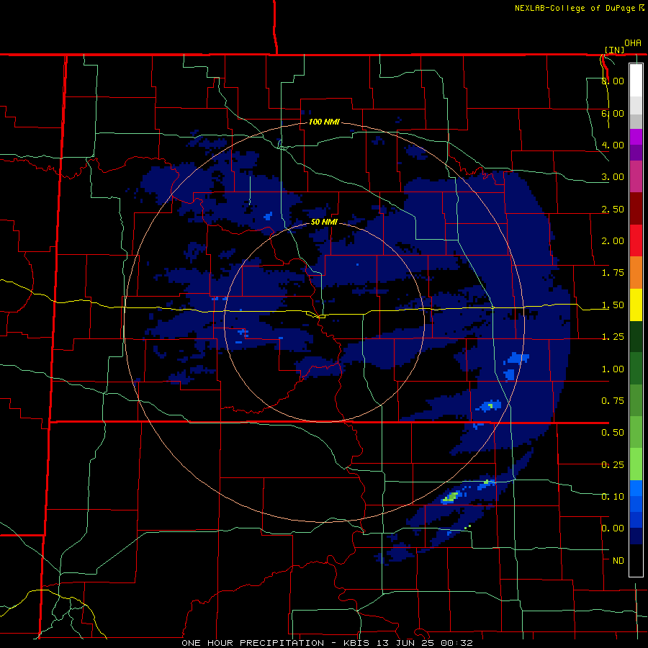The height and width of the screenshot is (648, 648).
Task: Click the bright red 2.00 legend swatch
Action: (636, 240)
